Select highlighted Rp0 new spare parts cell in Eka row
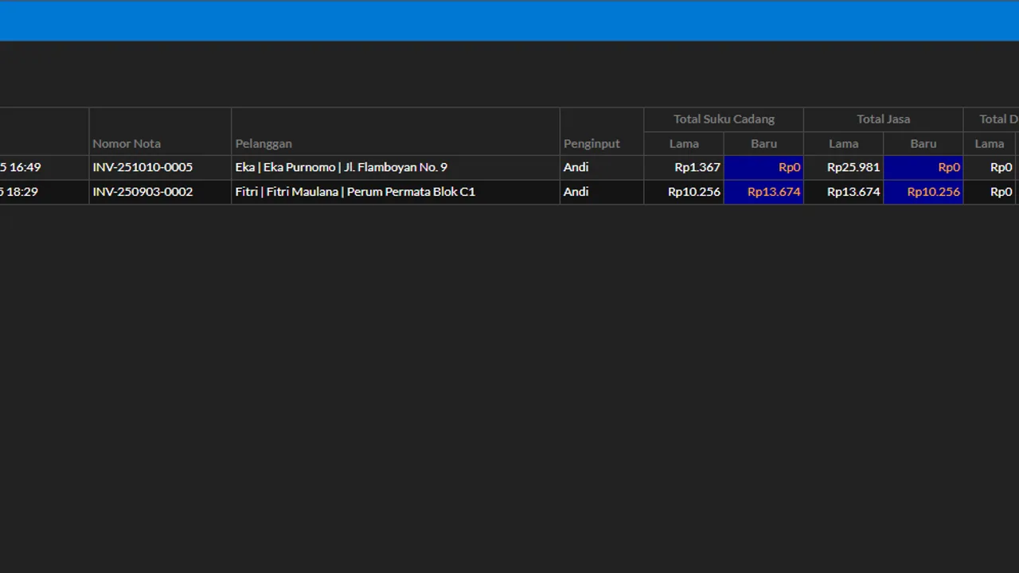Viewport: 1019px width, 573px height. click(763, 168)
